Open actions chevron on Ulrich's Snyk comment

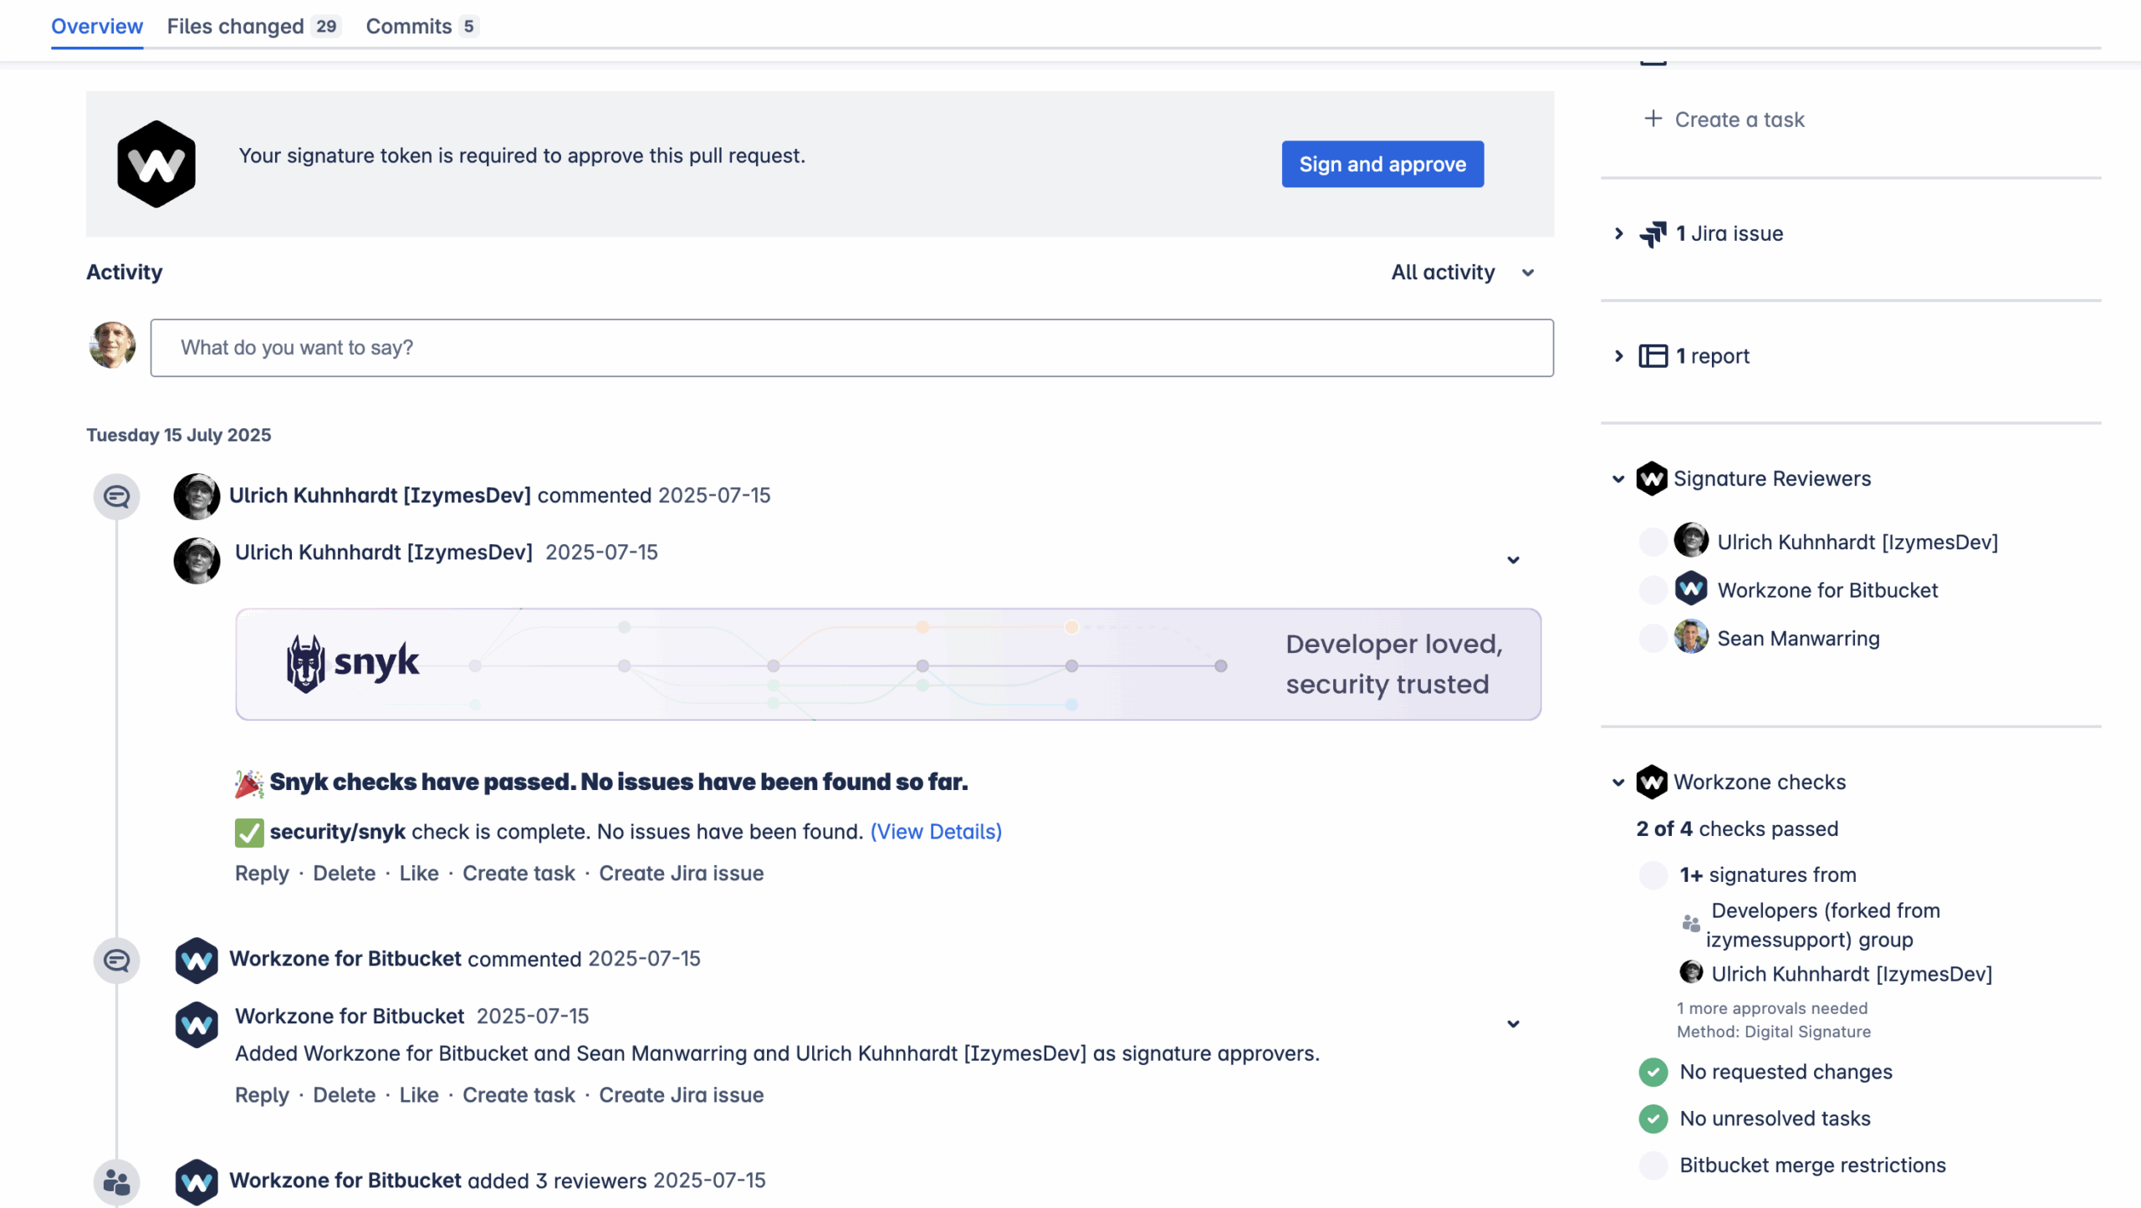point(1513,560)
